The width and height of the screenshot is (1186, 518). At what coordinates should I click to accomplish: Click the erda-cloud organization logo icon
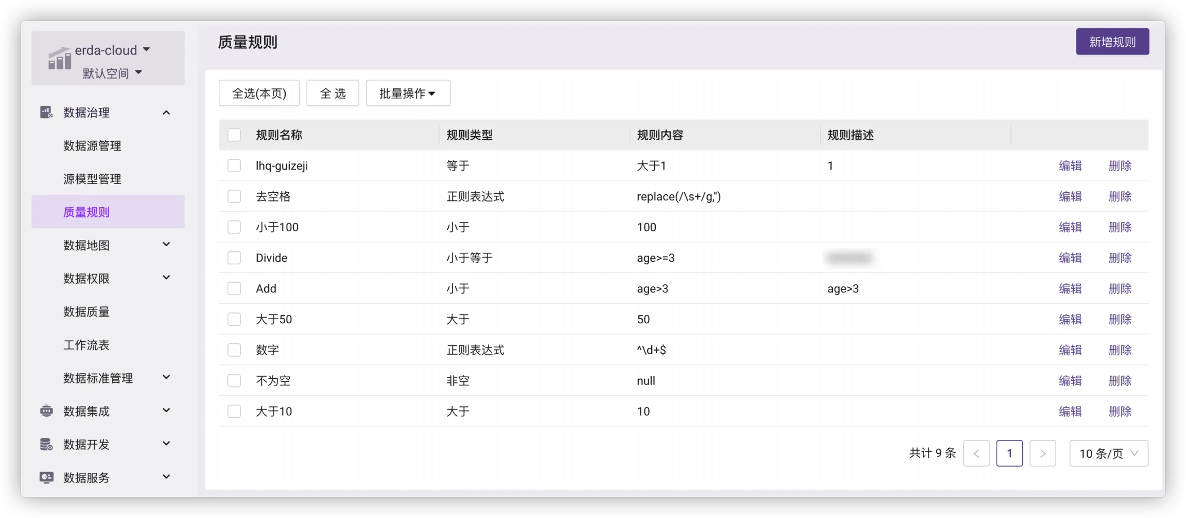pos(60,59)
